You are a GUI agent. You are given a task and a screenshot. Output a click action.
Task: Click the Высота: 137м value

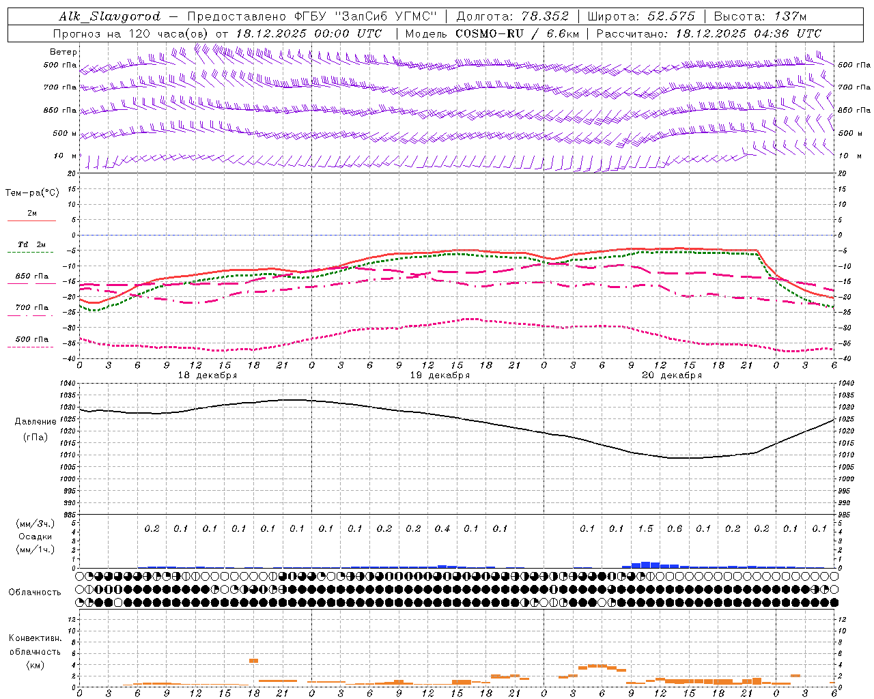coord(760,16)
